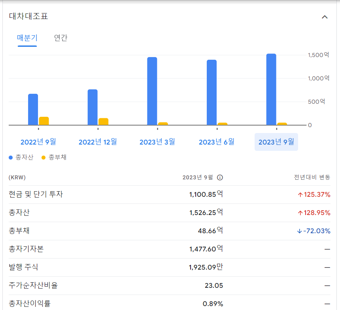Click the 1,000억 axis label

click(x=319, y=78)
